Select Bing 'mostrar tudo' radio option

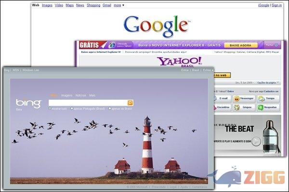click(x=50, y=108)
